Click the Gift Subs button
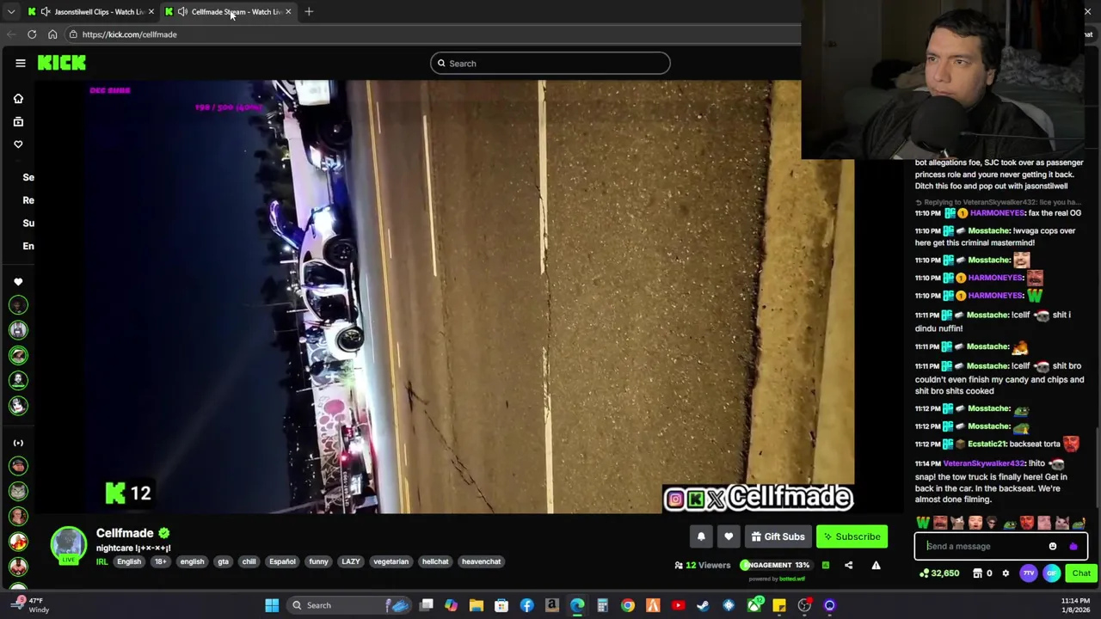 [x=778, y=536]
